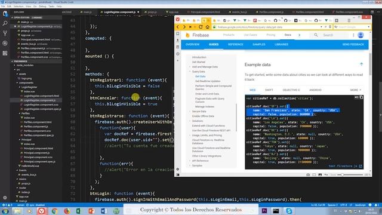382x215 pixels.
Task: Open the Source Control view
Action: [x=5, y=33]
